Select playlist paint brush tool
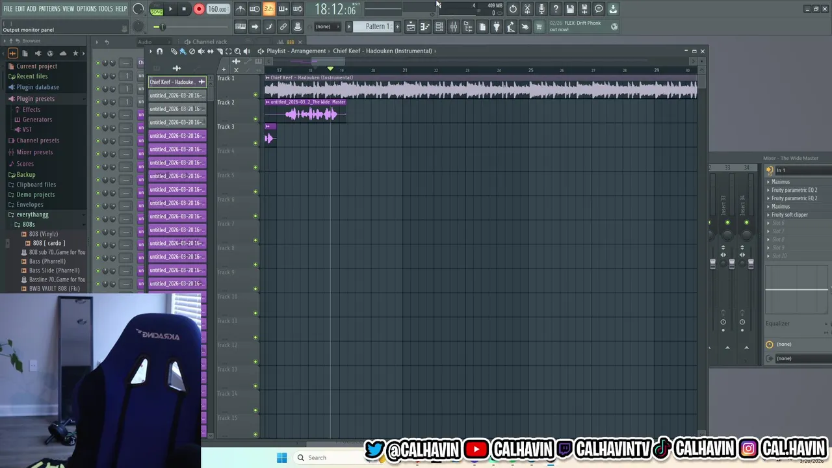Viewport: 832px width, 468px height. coord(183,51)
